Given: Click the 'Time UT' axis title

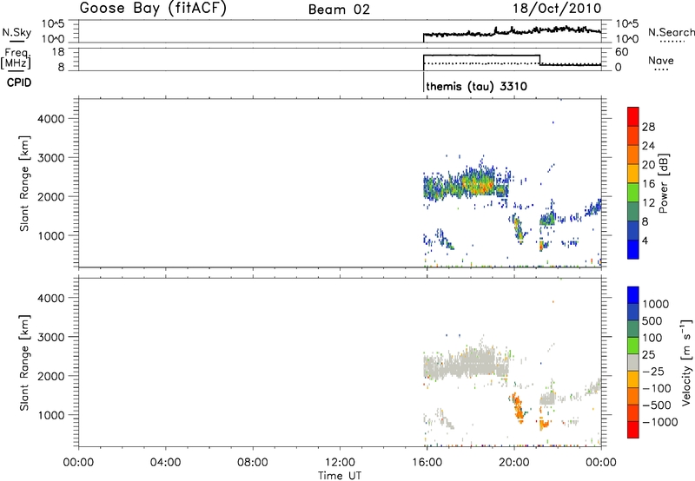Looking at the screenshot, I should tap(340, 476).
